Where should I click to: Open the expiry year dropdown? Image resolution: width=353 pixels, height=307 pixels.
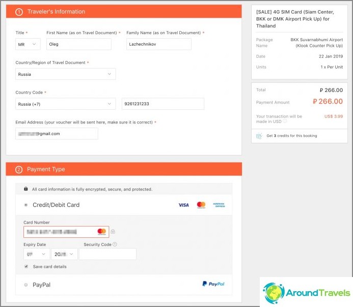64,254
